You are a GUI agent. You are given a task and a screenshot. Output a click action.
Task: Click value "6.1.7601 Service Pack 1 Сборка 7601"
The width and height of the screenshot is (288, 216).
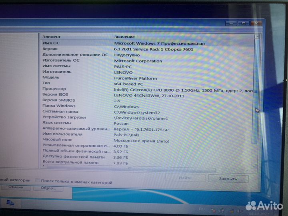point(154,49)
